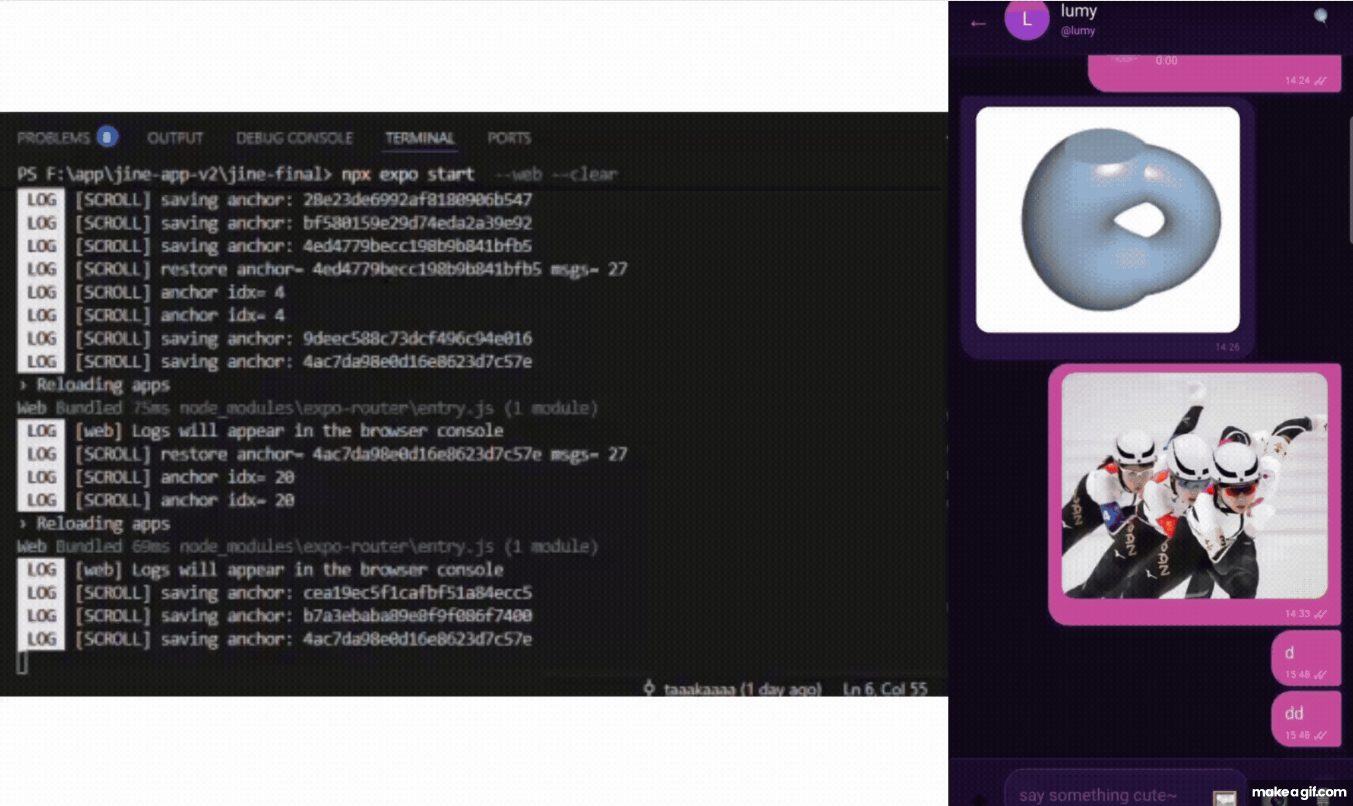Click the camera icon beside the message field
Viewport: 1353px width, 806px height.
(x=1275, y=800)
